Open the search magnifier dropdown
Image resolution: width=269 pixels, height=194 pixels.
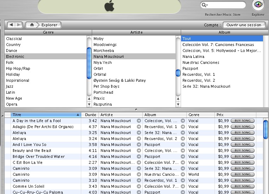pos(205,5)
